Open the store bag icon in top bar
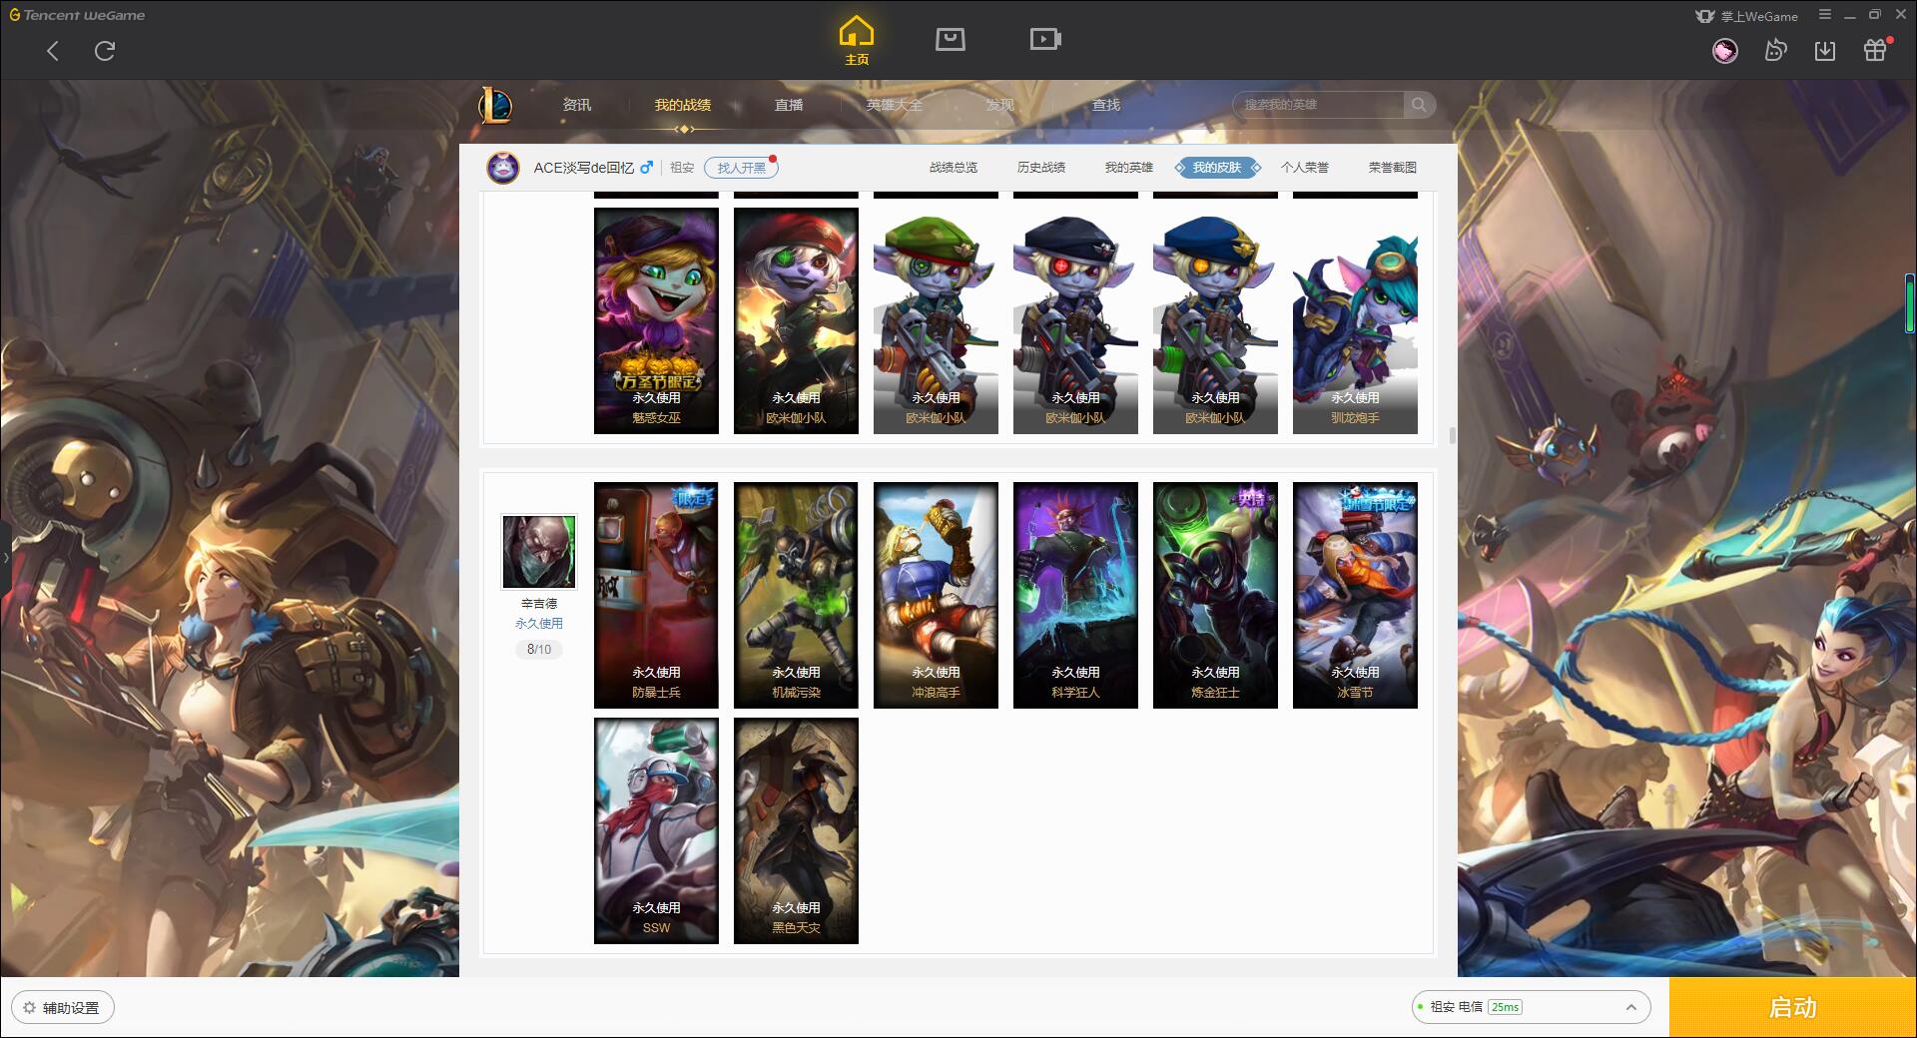 [x=950, y=39]
